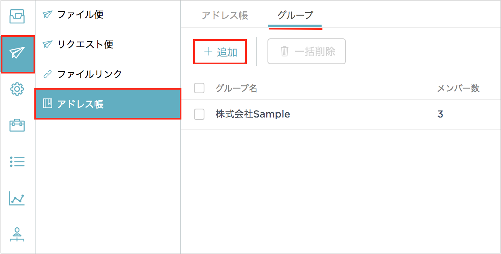
Task: Go to ファイルリンク menu item
Action: (x=89, y=74)
